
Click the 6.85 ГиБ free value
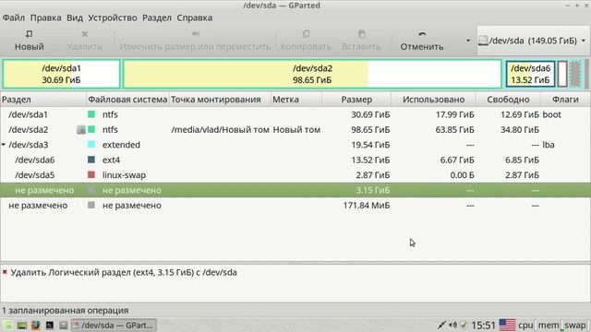[522, 160]
